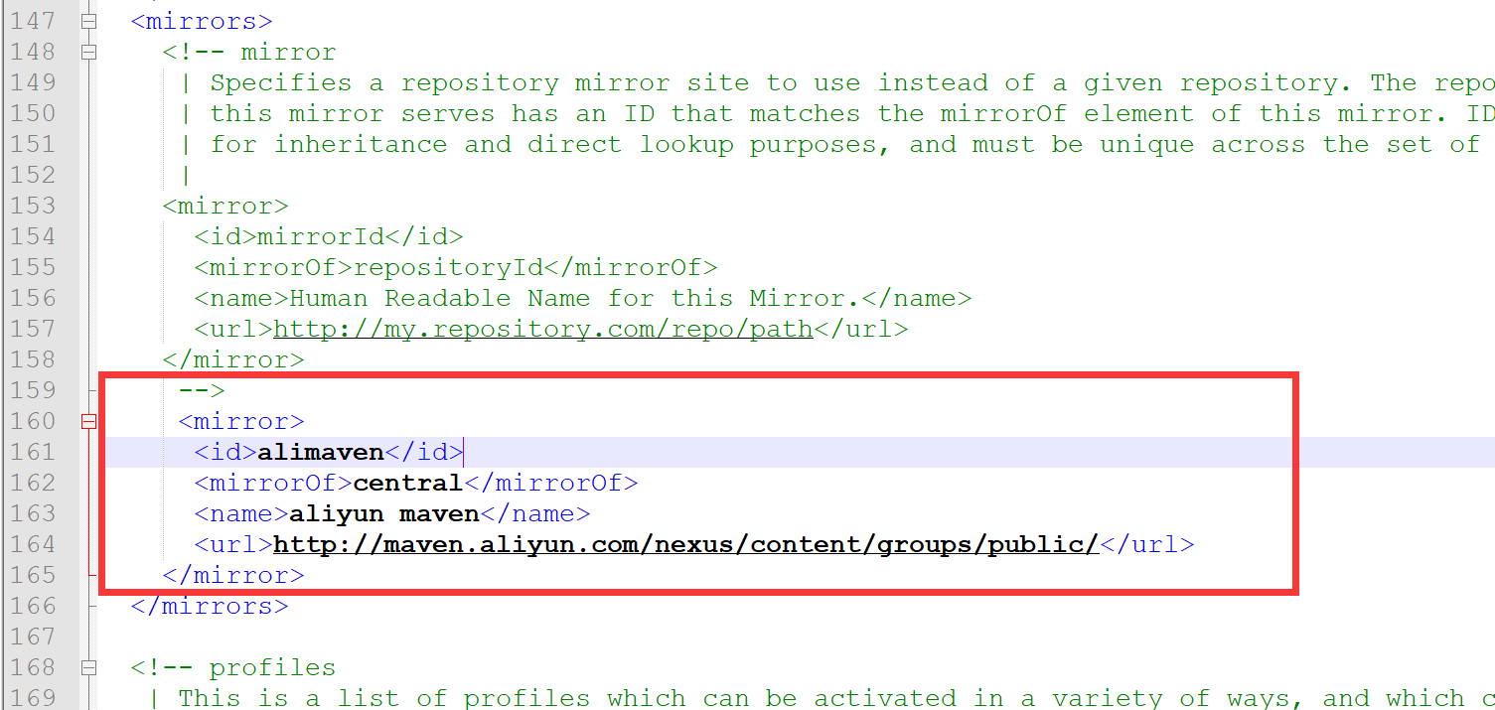
Task: Open the maven.aliyun.com nexus URL link
Action: click(685, 544)
